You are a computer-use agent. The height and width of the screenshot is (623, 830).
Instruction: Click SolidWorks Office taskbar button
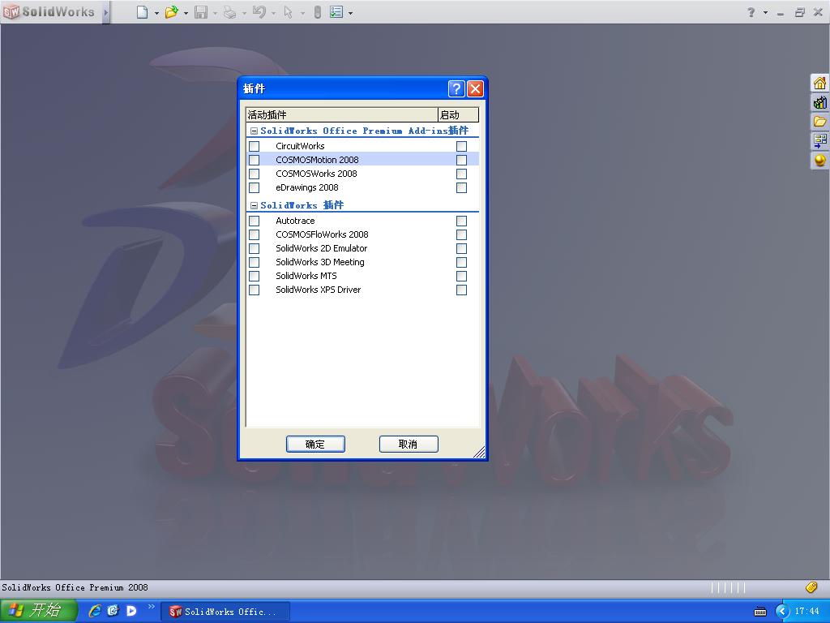(x=225, y=612)
